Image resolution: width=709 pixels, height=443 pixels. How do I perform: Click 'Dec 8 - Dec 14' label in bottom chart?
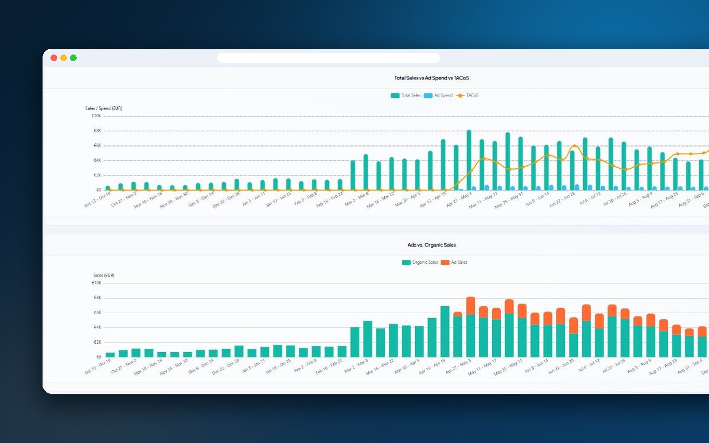pos(202,366)
